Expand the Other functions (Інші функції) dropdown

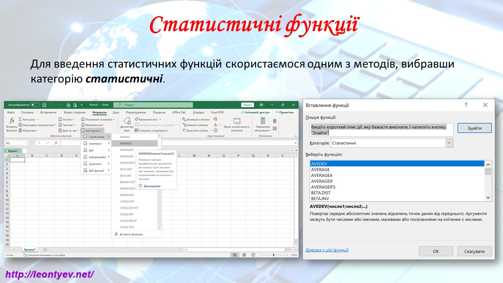coord(92,130)
